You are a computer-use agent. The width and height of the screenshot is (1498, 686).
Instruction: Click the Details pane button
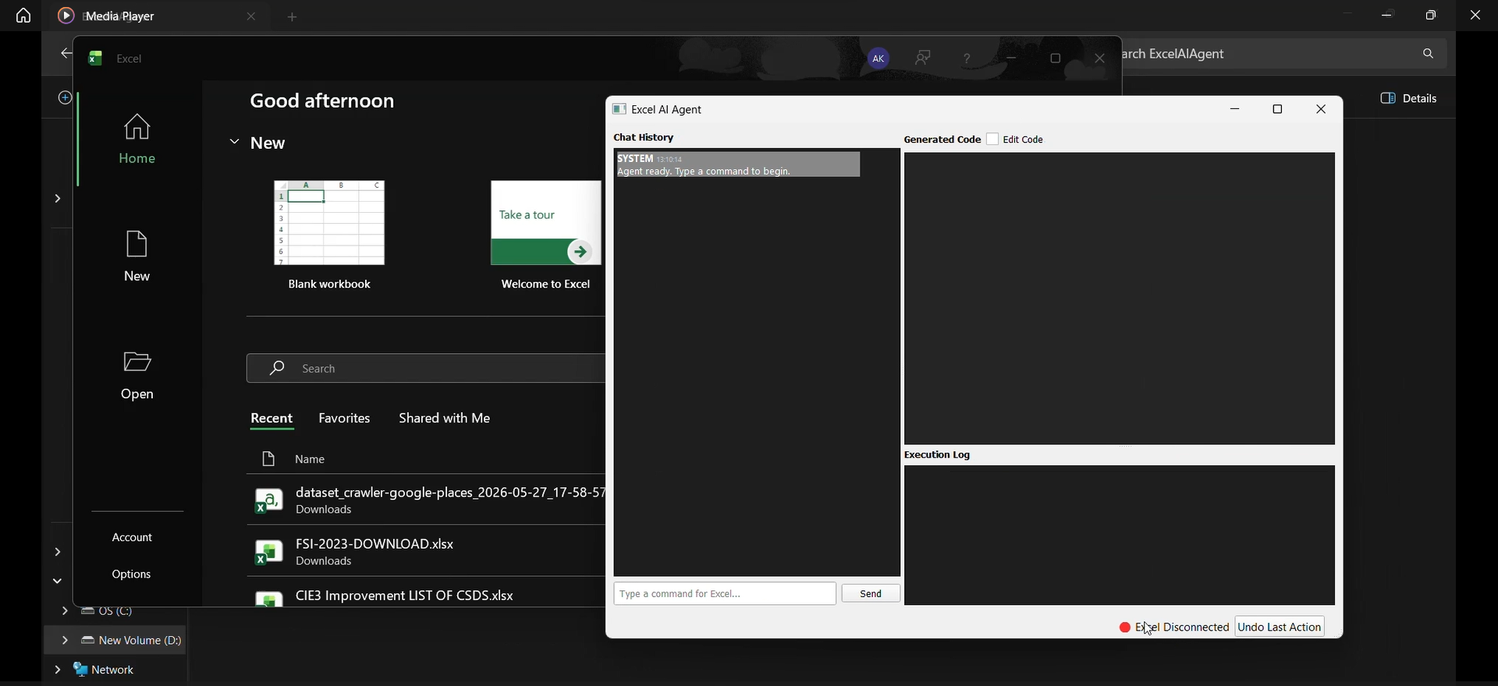point(1409,99)
